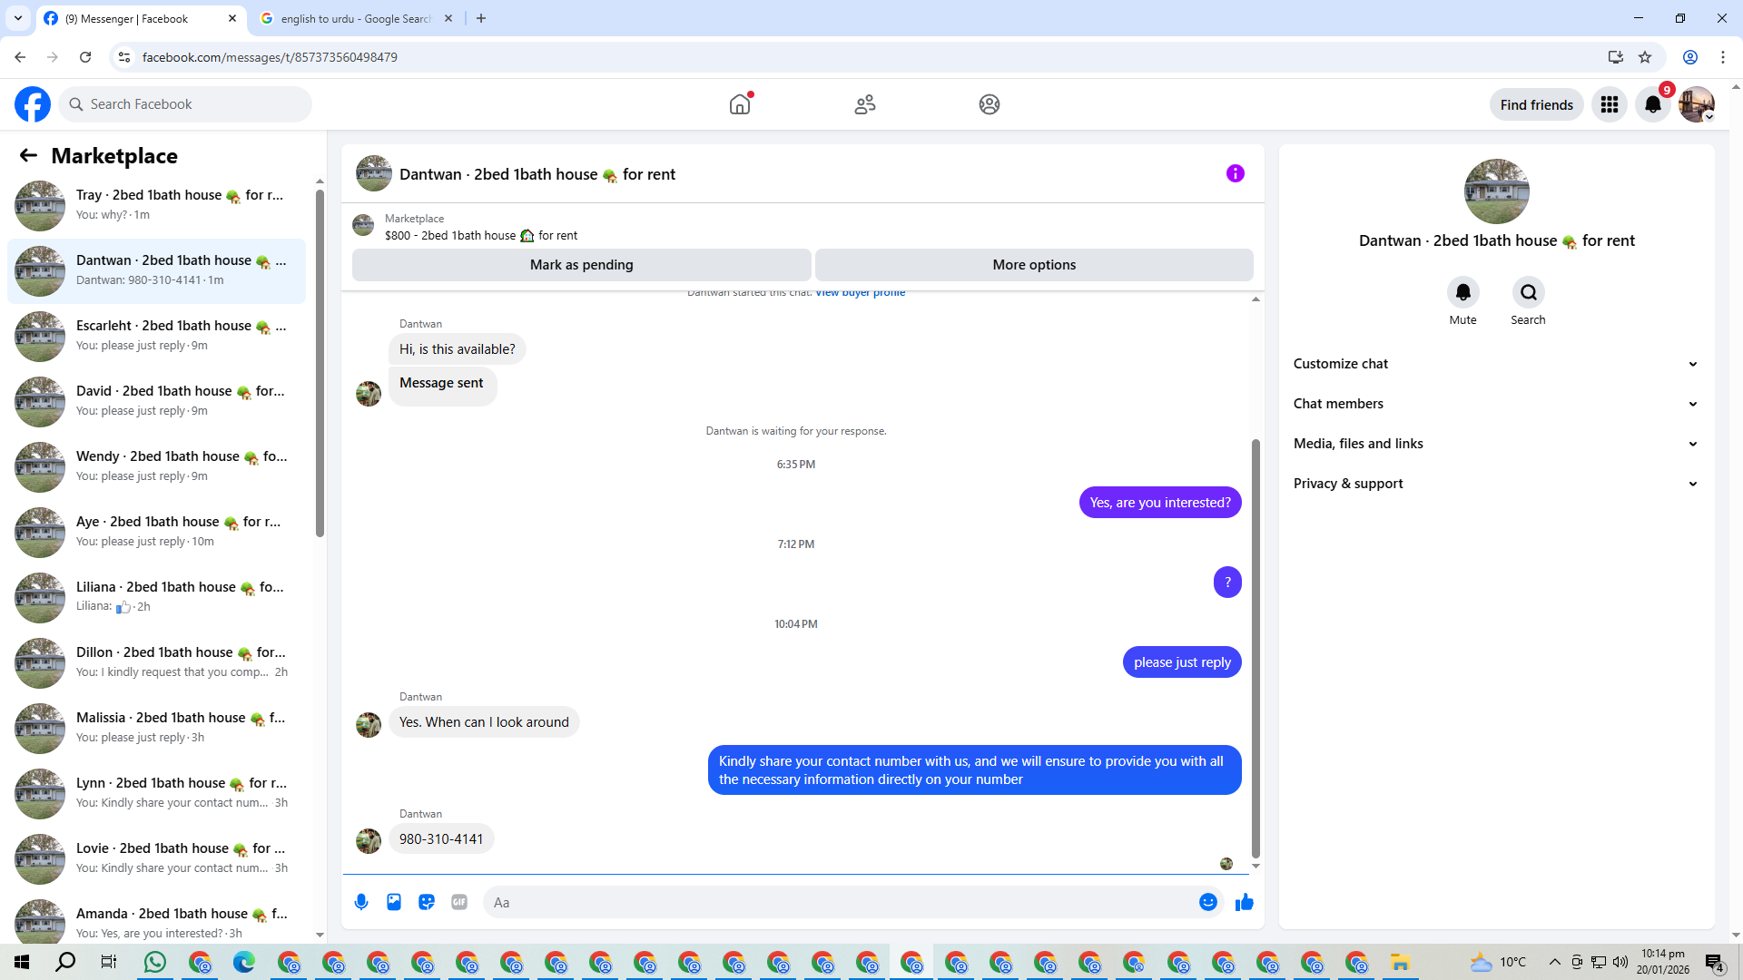This screenshot has width=1743, height=980.
Task: Open a new Chrome tab
Action: pyautogui.click(x=481, y=18)
